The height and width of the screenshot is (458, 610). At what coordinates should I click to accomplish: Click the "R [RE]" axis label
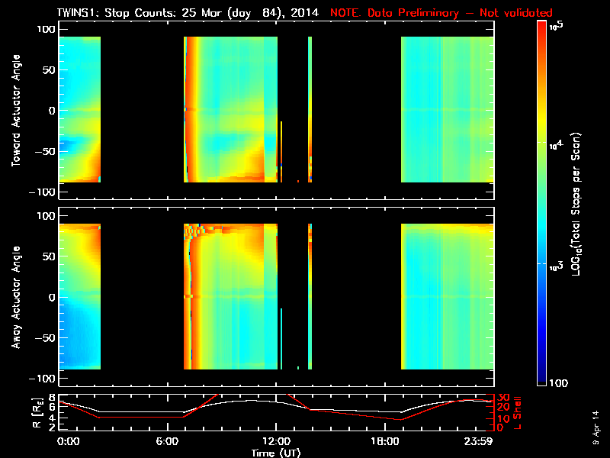click(x=37, y=413)
